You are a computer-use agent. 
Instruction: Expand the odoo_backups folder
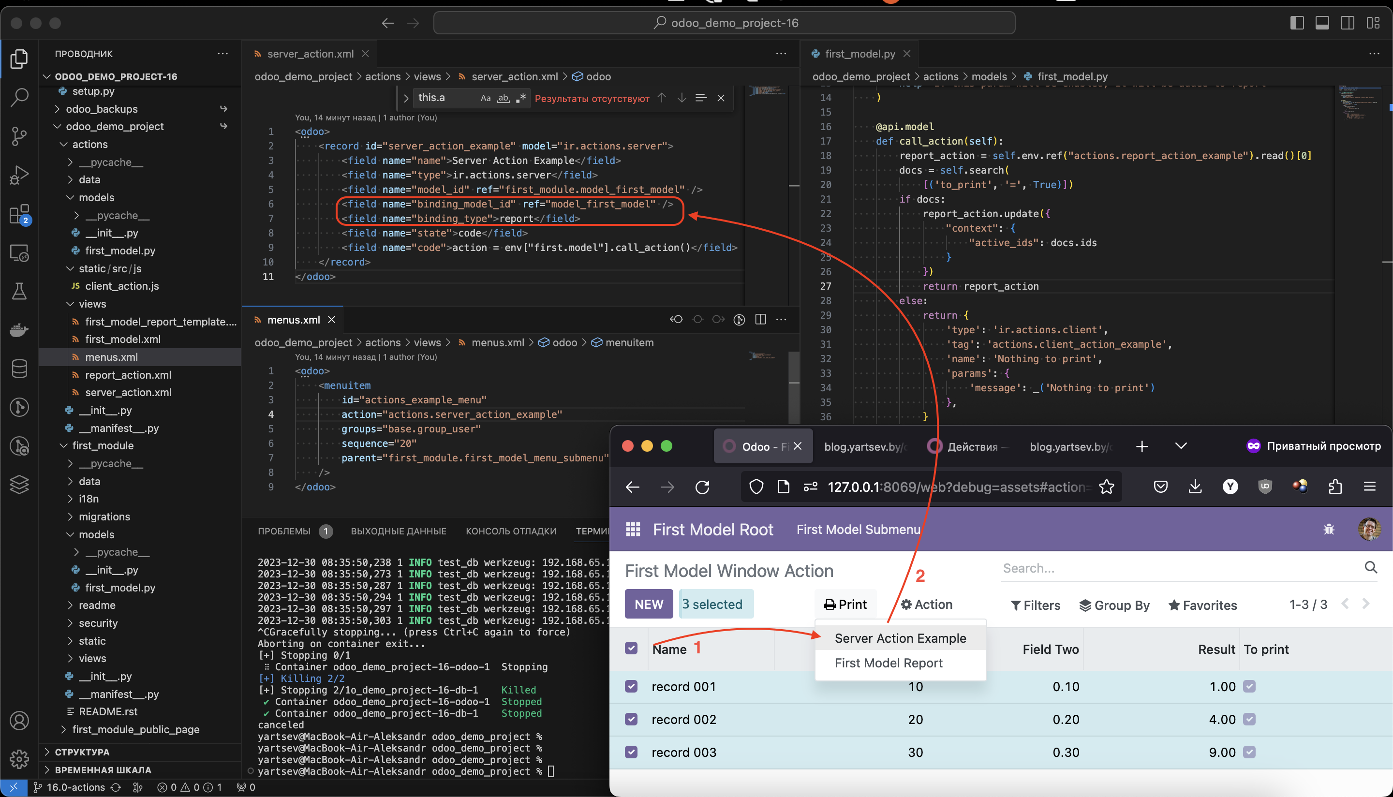(x=102, y=109)
